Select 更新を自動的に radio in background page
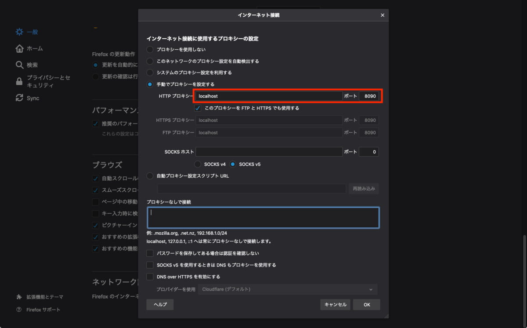The image size is (527, 328). coord(95,65)
